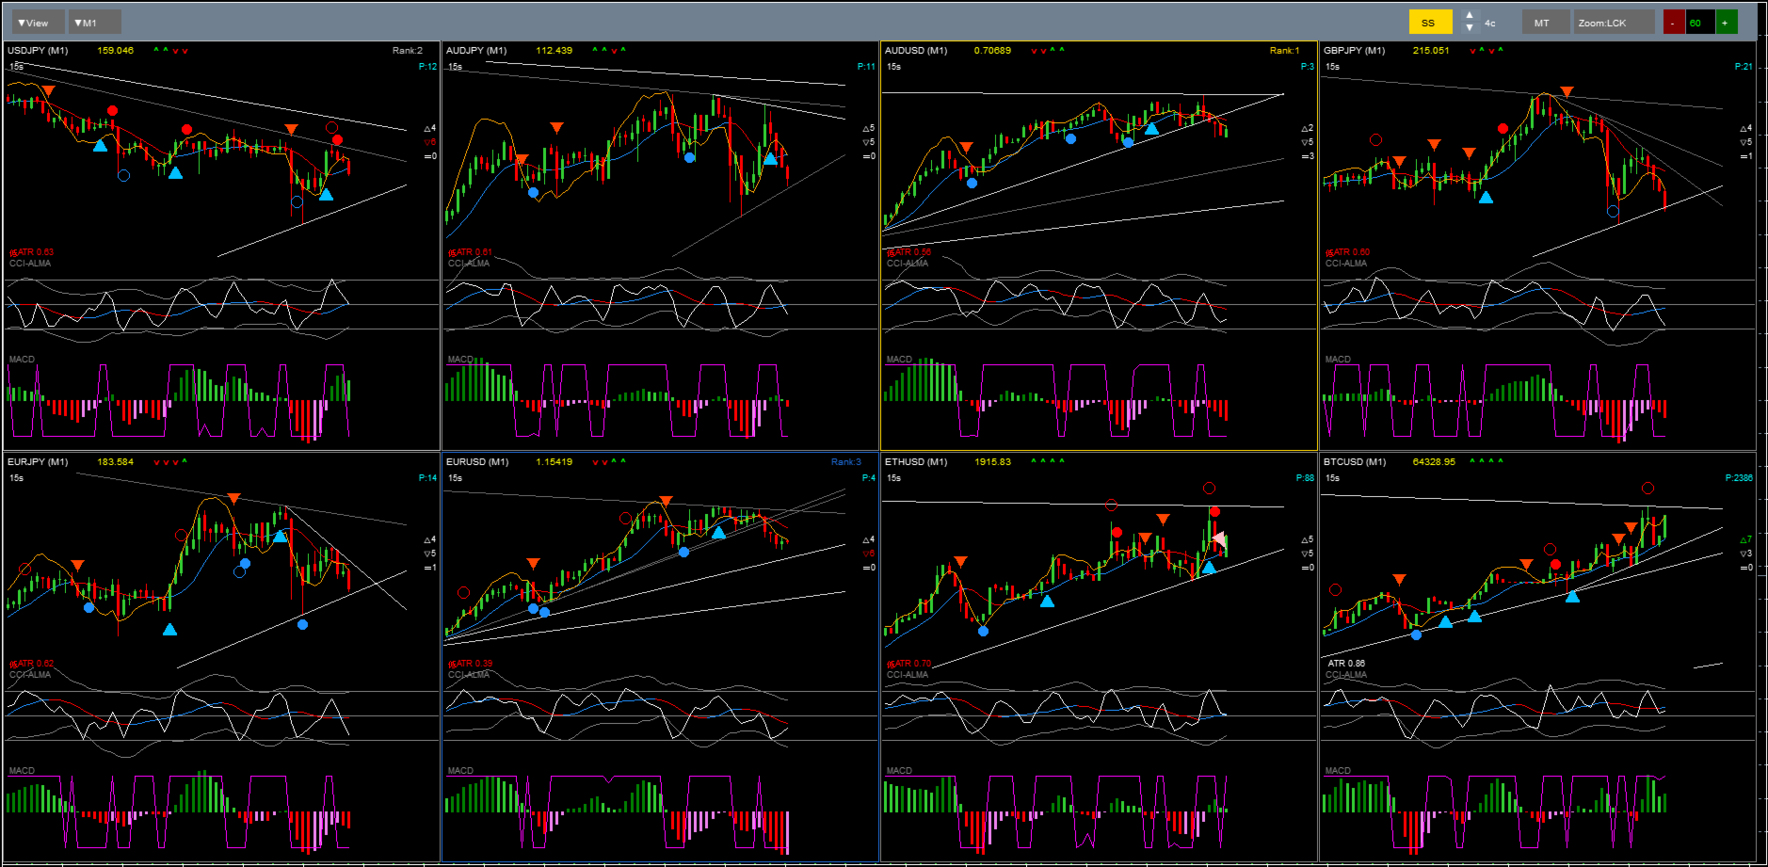Increase column count with up arrow
The image size is (1768, 867).
1470,16
